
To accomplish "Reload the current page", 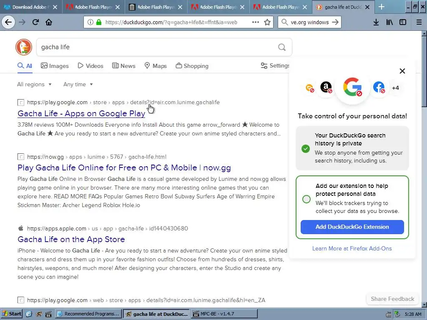I will pyautogui.click(x=35, y=22).
